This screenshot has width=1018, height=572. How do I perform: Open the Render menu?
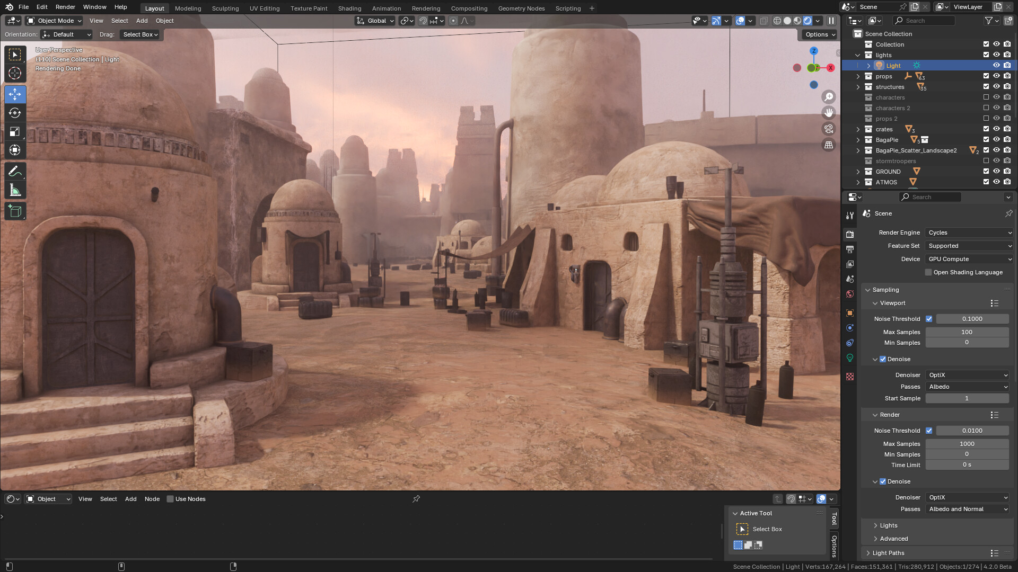point(65,7)
